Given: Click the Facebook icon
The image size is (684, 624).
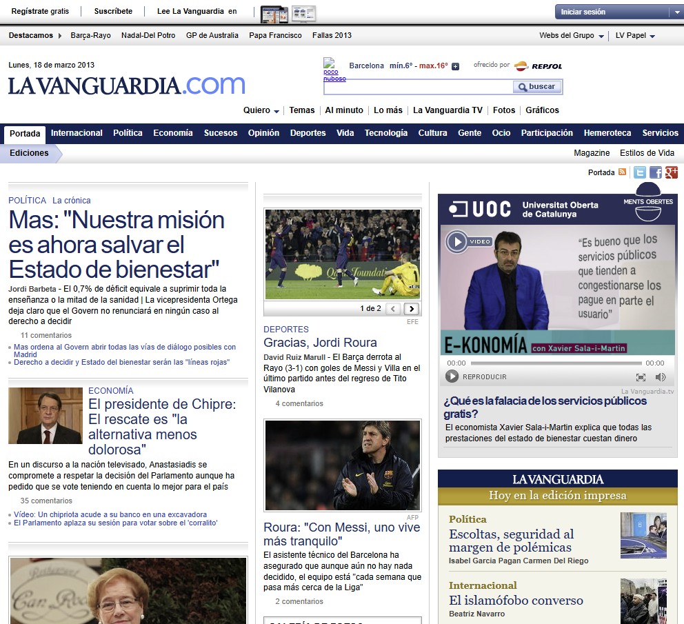Looking at the screenshot, I should pos(656,173).
